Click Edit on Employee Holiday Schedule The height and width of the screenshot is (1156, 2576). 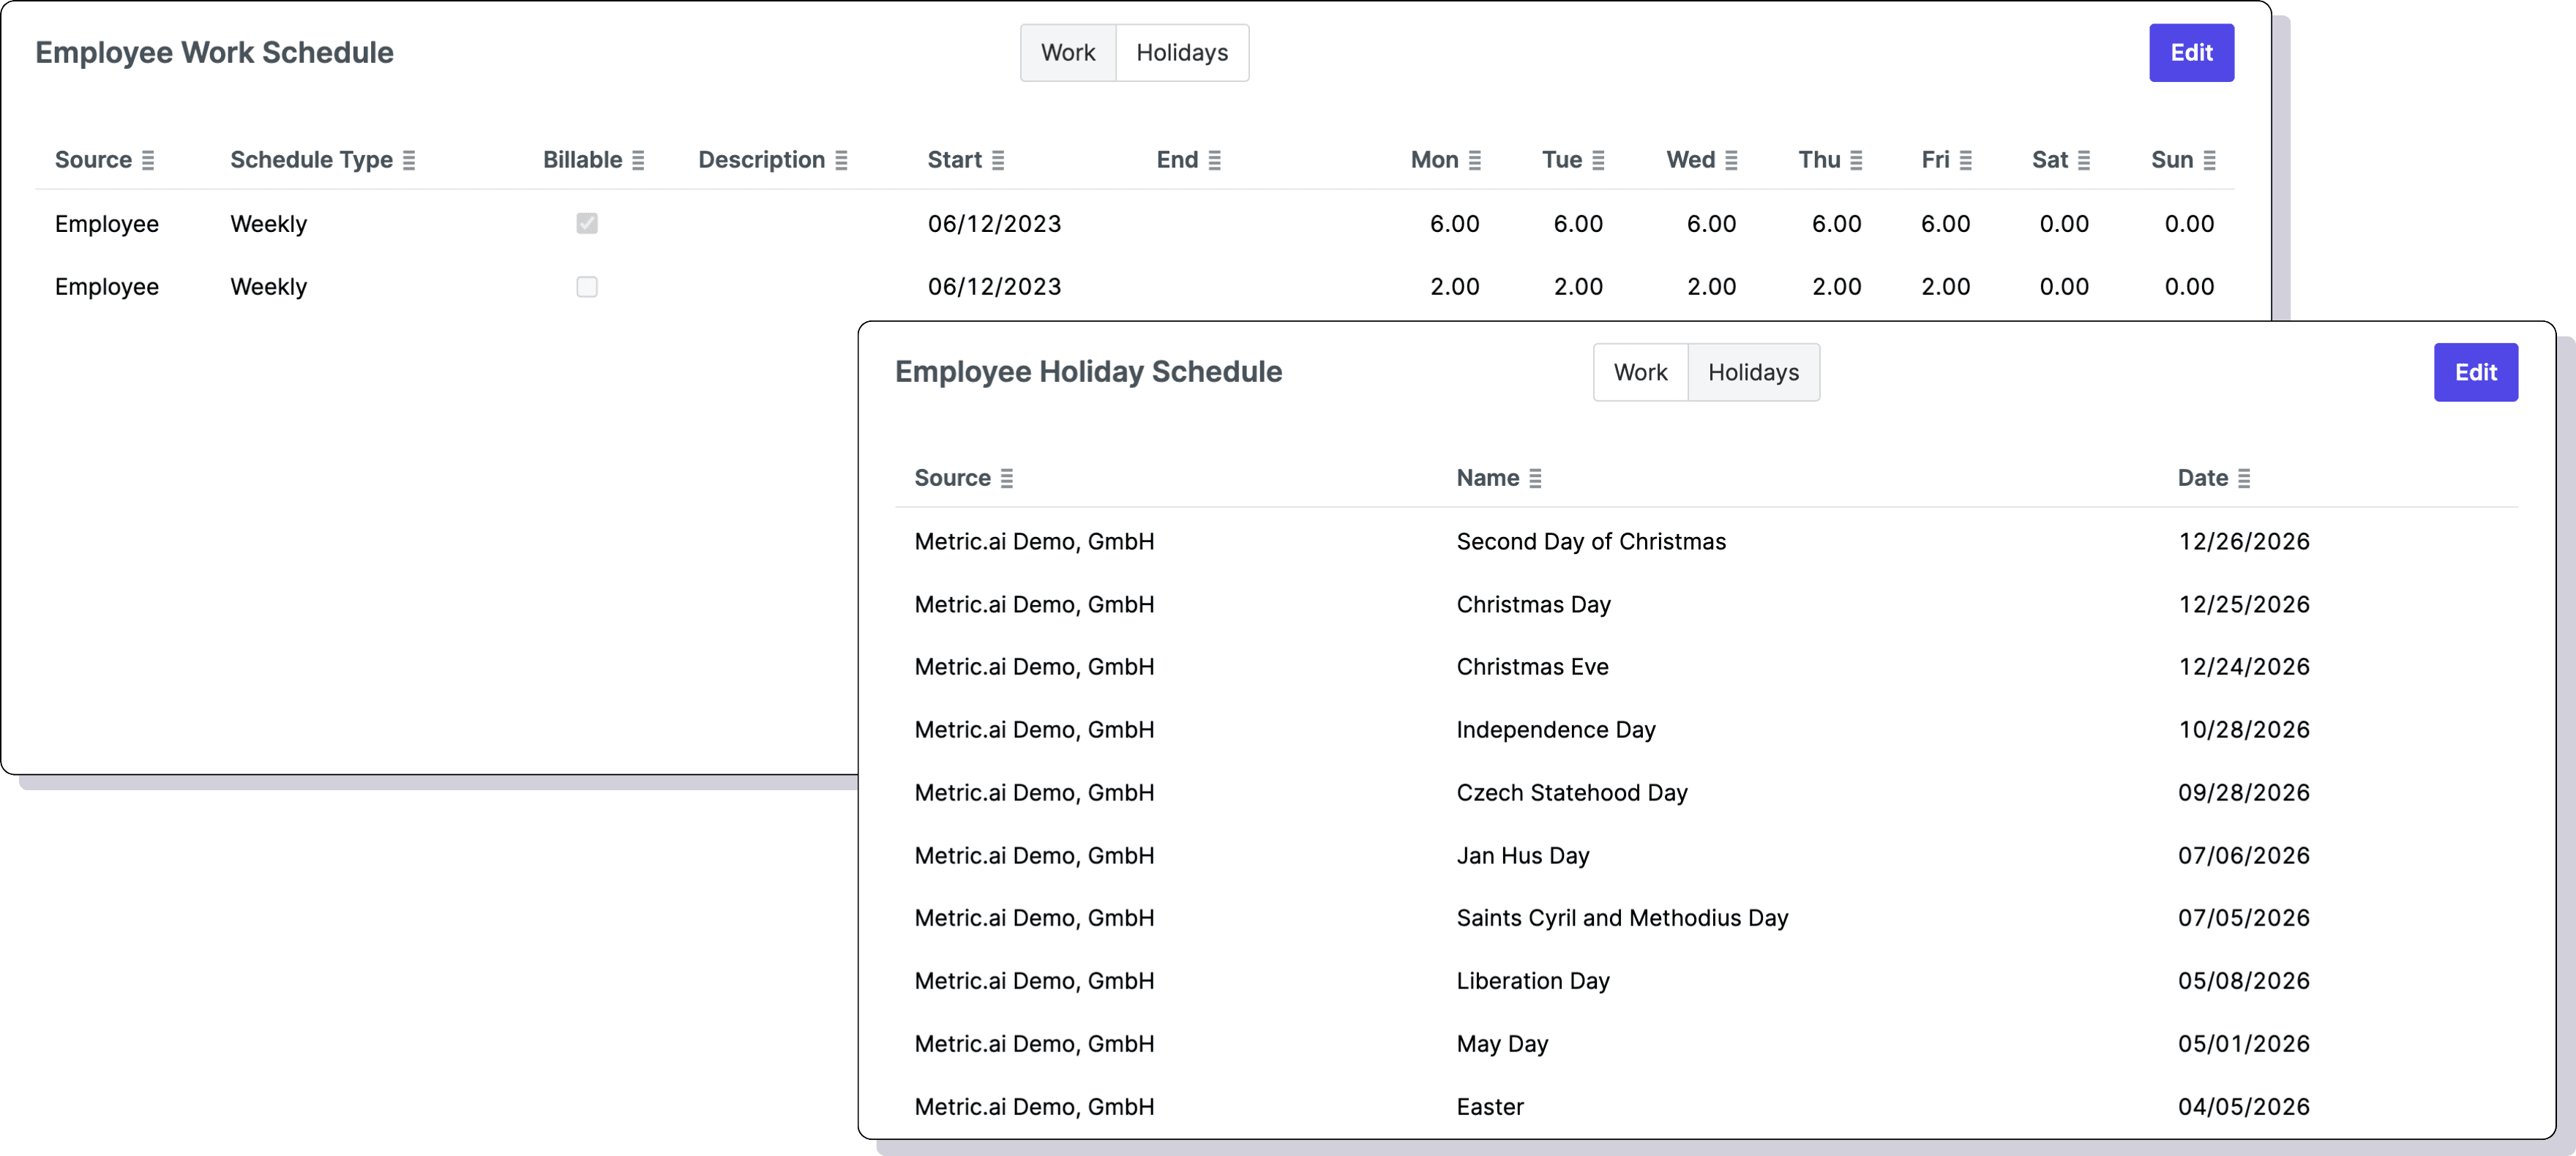coord(2475,371)
